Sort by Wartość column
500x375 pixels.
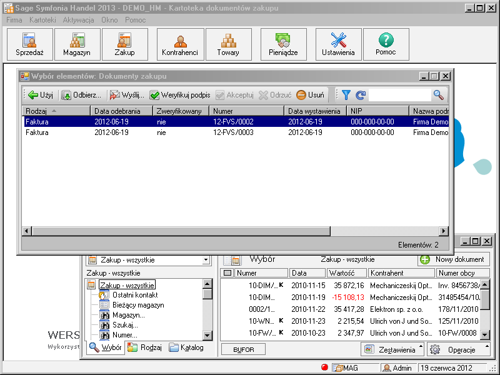tap(347, 273)
